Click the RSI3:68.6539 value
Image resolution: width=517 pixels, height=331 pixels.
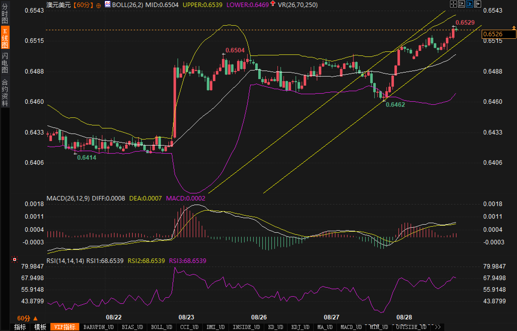pos(188,261)
